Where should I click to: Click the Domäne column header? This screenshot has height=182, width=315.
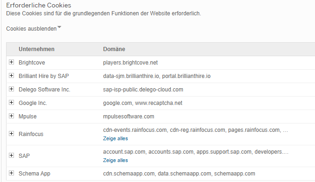tap(114, 49)
